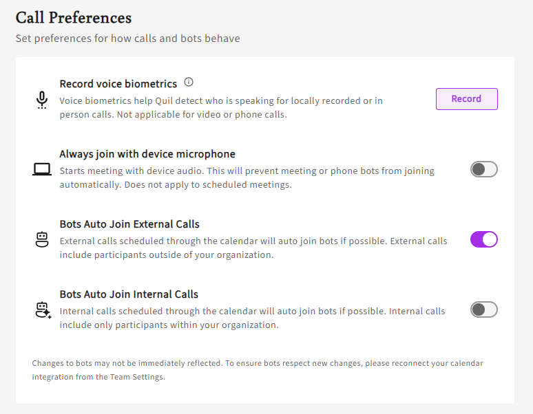Click the Call Preferences page heading

(x=74, y=18)
